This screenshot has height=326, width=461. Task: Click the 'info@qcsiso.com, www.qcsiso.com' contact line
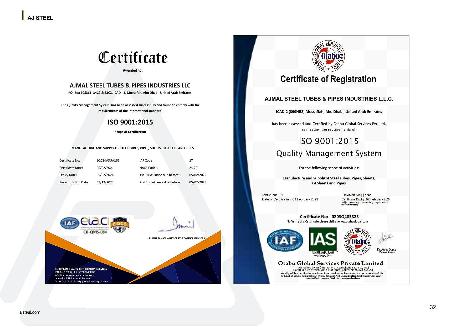point(74,275)
